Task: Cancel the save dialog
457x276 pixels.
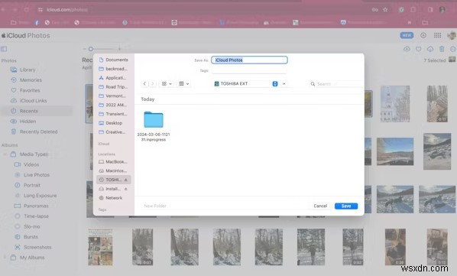Action: click(320, 206)
